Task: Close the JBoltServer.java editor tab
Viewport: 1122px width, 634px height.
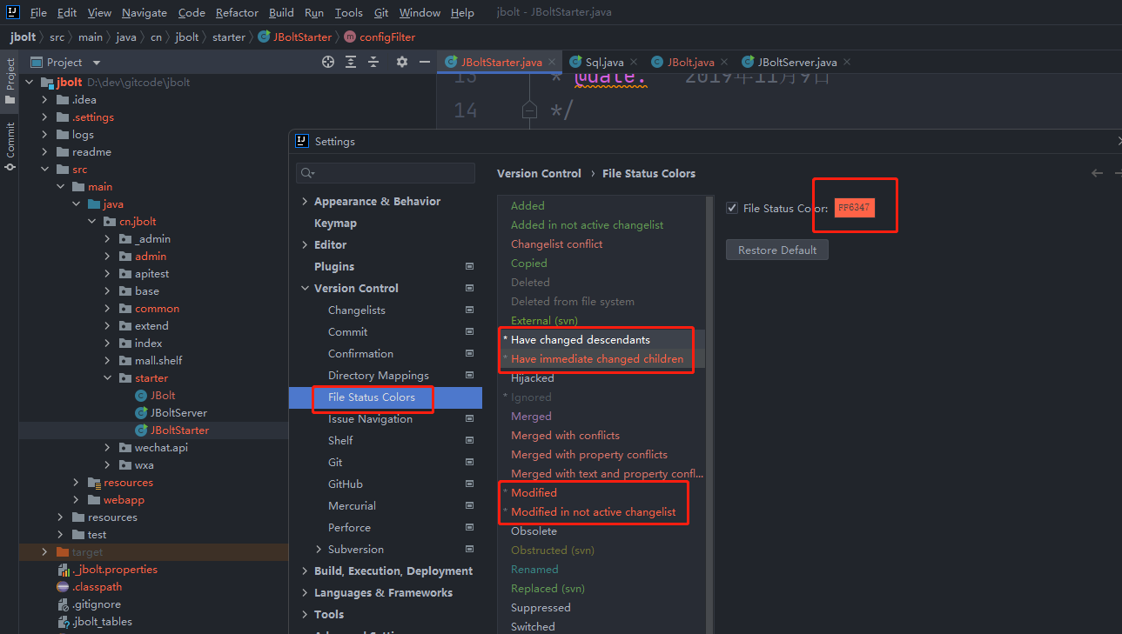Action: [847, 62]
